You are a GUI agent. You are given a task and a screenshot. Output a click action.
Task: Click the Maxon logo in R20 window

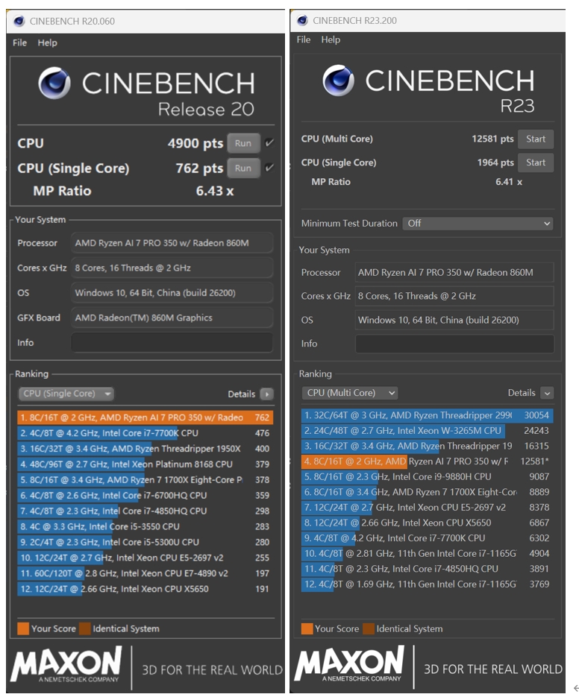[66, 664]
